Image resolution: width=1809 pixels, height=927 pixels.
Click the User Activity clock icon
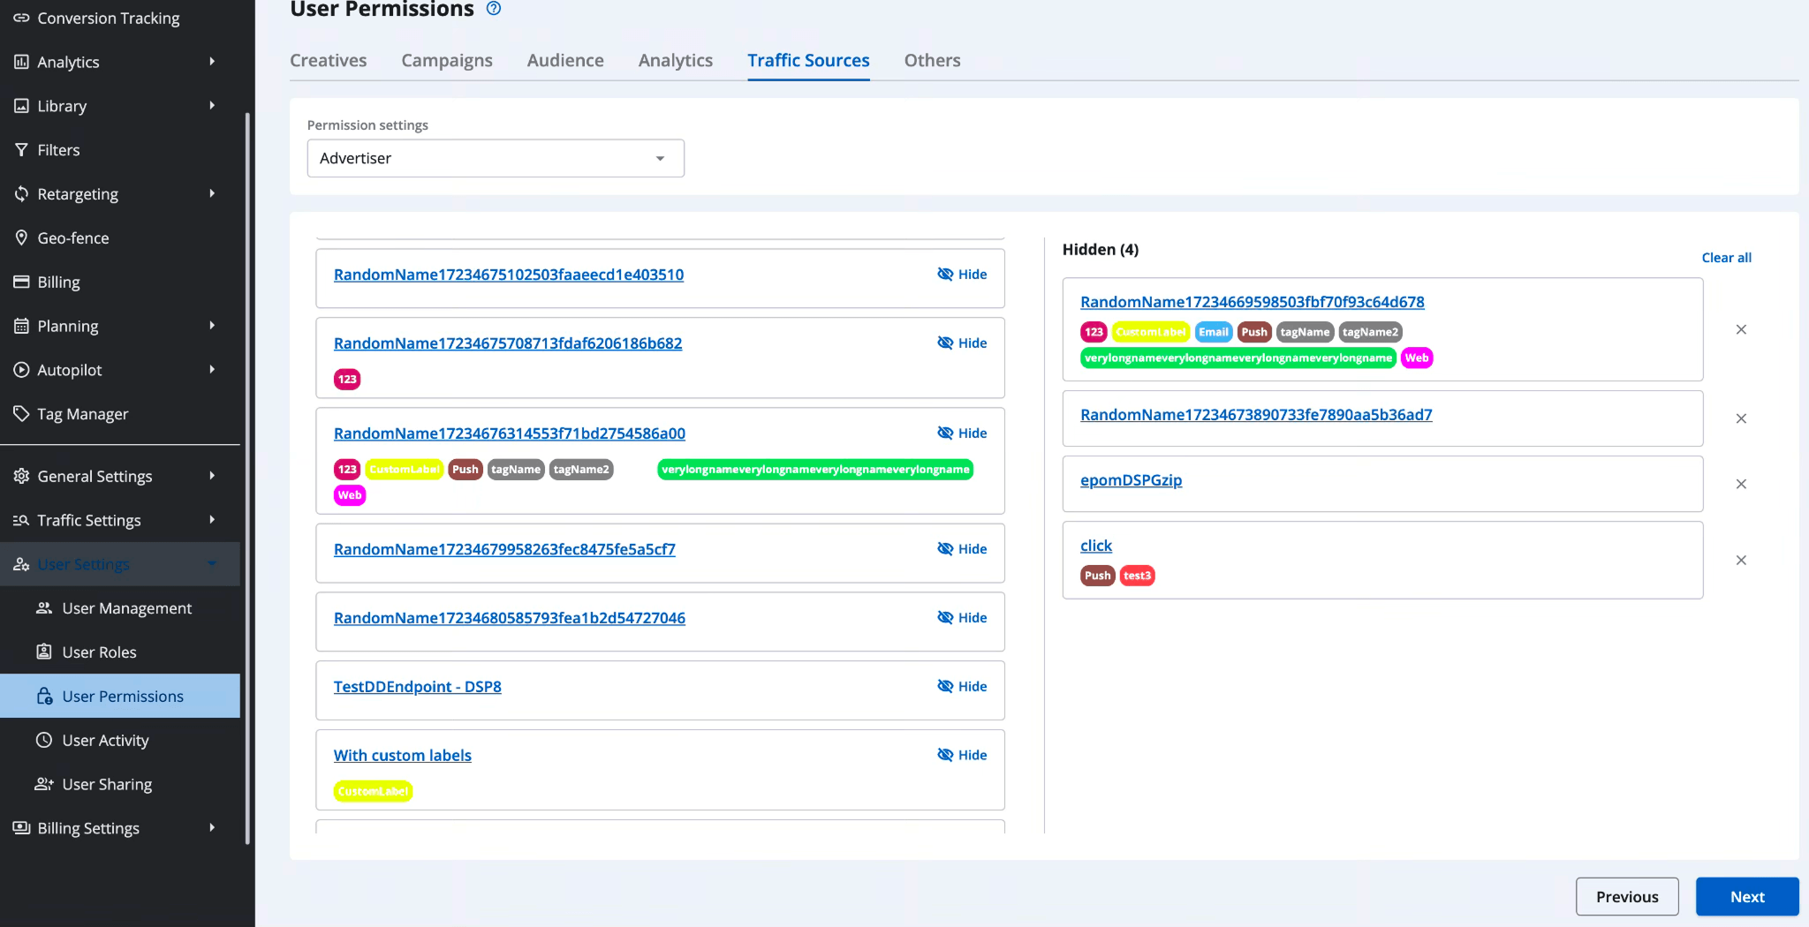(44, 740)
